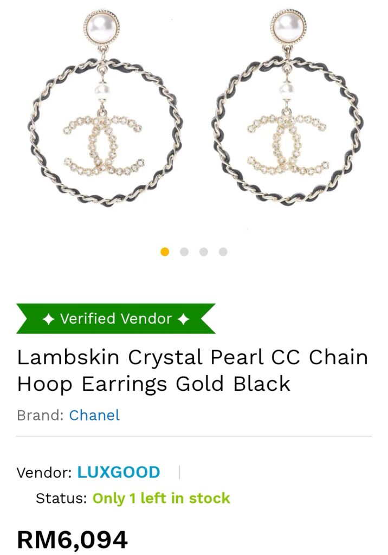Tap the left sparkle icon in badge
Viewport: 388px width, 555px height.
pyautogui.click(x=49, y=319)
